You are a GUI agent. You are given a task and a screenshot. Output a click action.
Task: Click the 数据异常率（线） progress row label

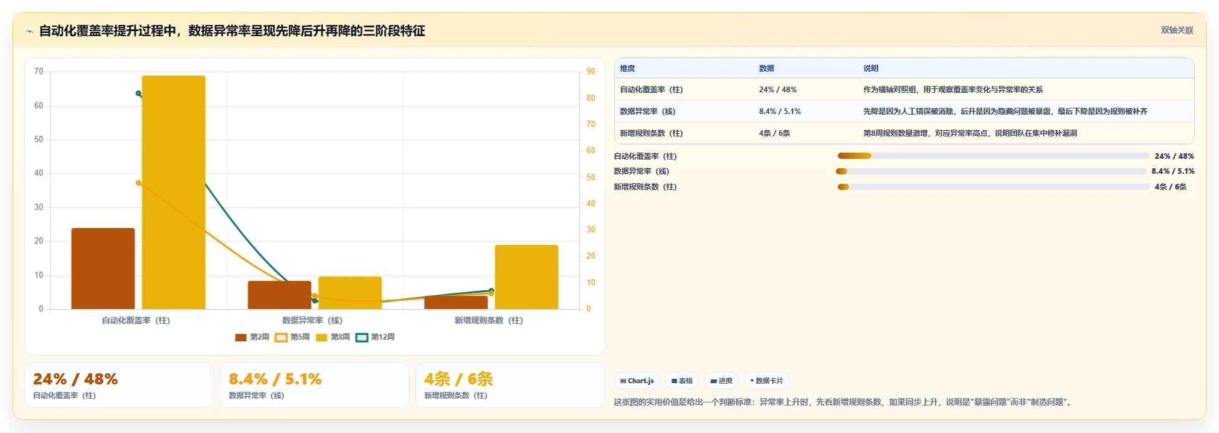(642, 171)
